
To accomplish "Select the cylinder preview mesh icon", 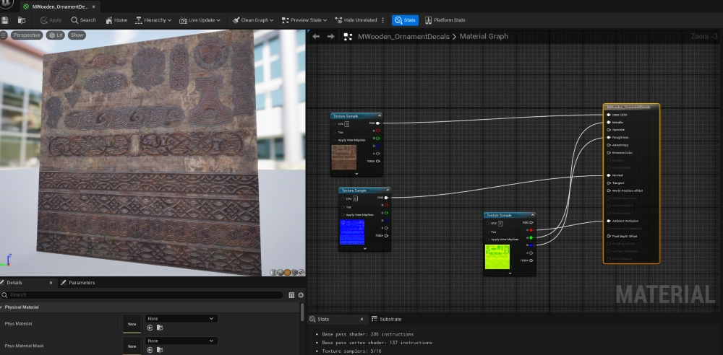I will [274, 272].
